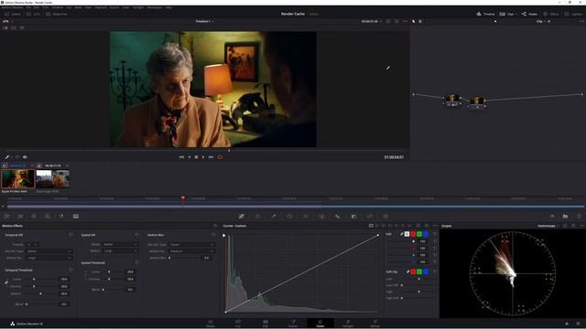Show the Keyframes editor panel
Image resolution: width=586 pixels, height=329 pixels.
[x=552, y=216]
